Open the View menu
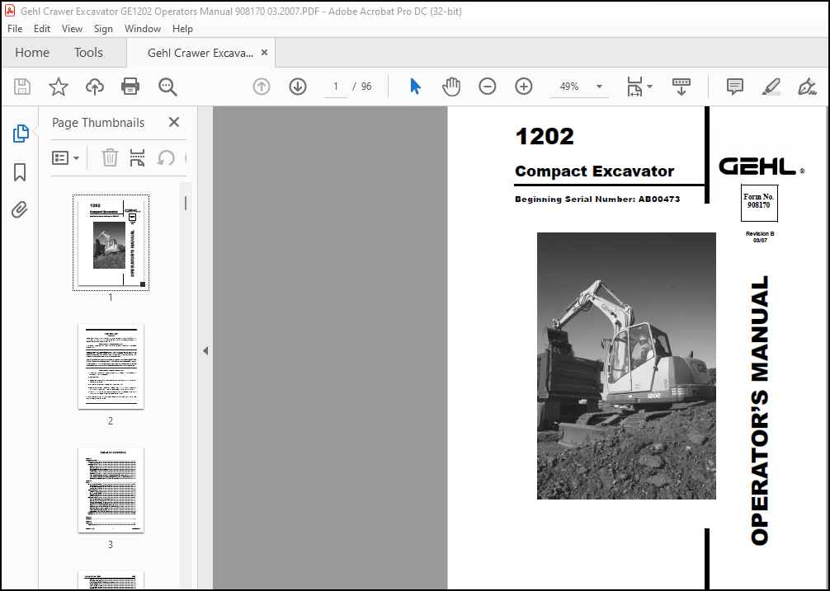 [x=72, y=29]
